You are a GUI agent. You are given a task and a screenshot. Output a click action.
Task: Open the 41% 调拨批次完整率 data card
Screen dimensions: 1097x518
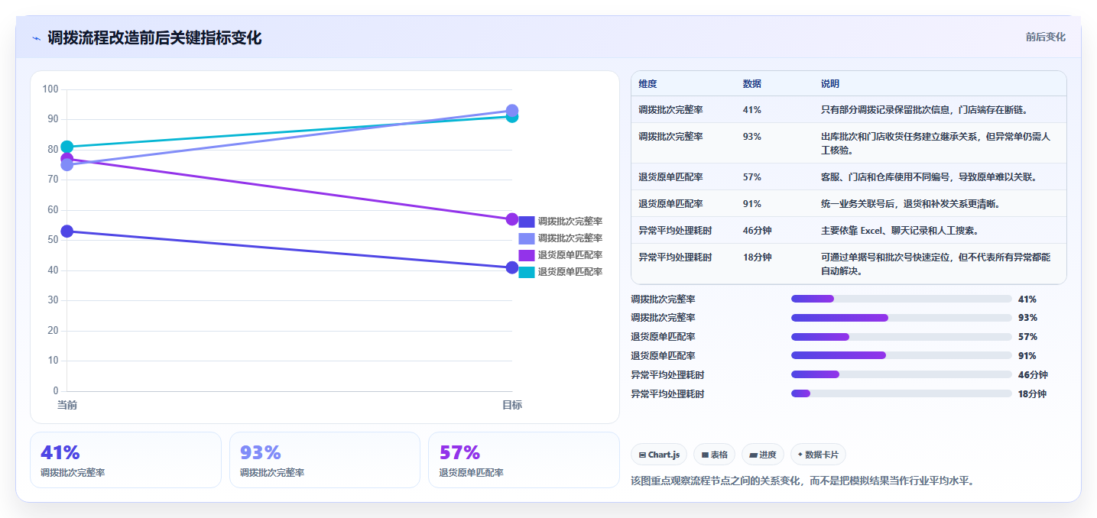125,460
